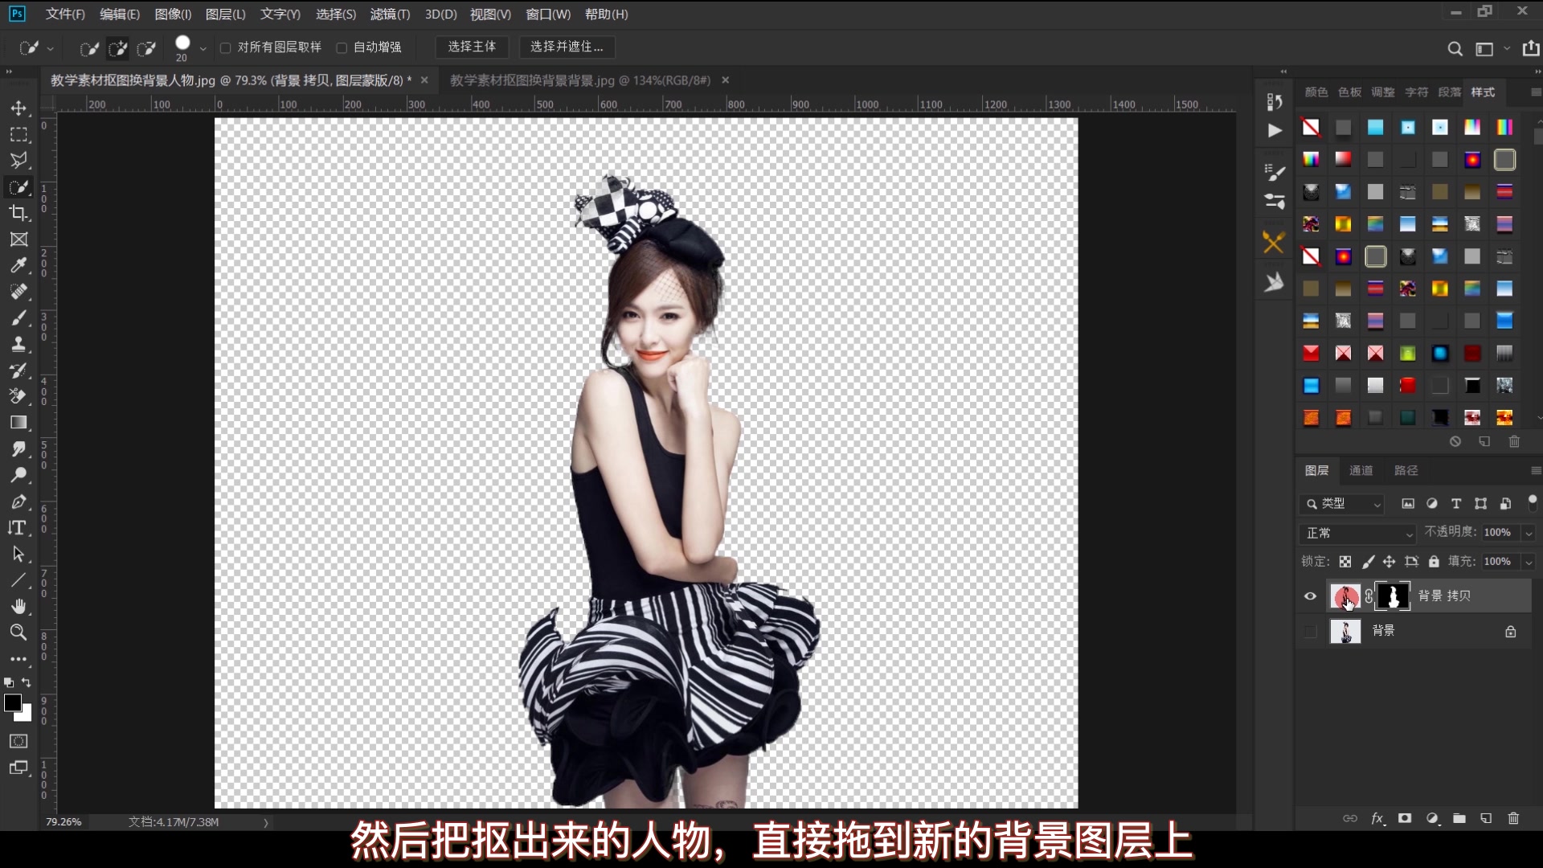Open the Styles panel flyout menu
This screenshot has width=1543, height=868.
pyautogui.click(x=1536, y=92)
